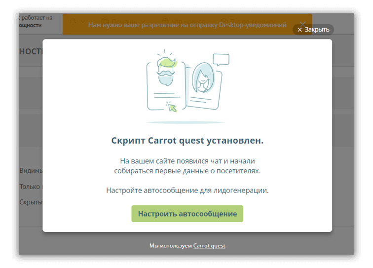Open Тур по сервису behind the banner

pyautogui.click(x=248, y=21)
